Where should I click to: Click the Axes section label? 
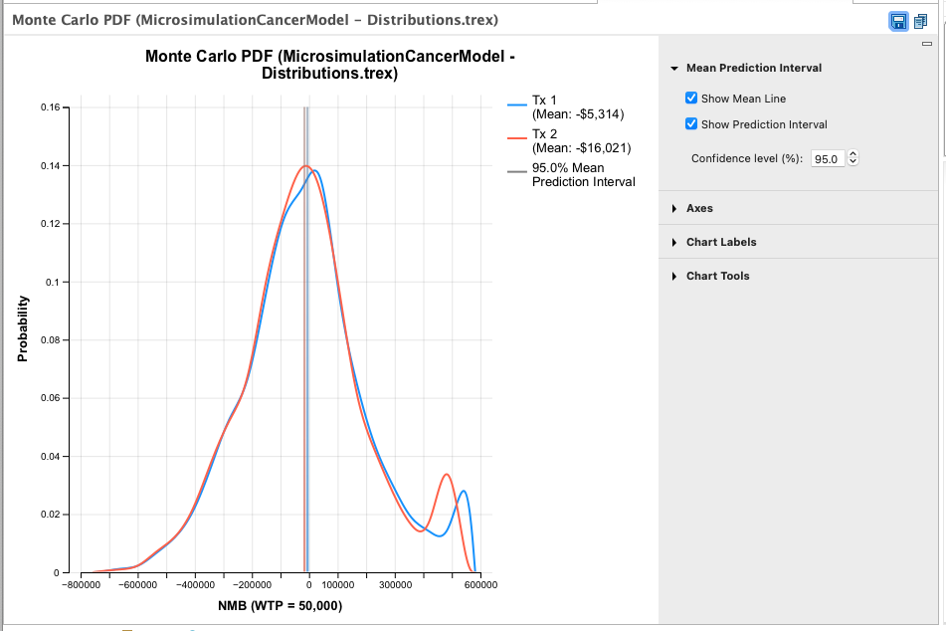(x=699, y=208)
